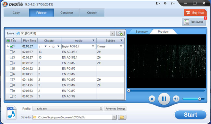Click the Chapter column header
211x124 pixels.
49,41
